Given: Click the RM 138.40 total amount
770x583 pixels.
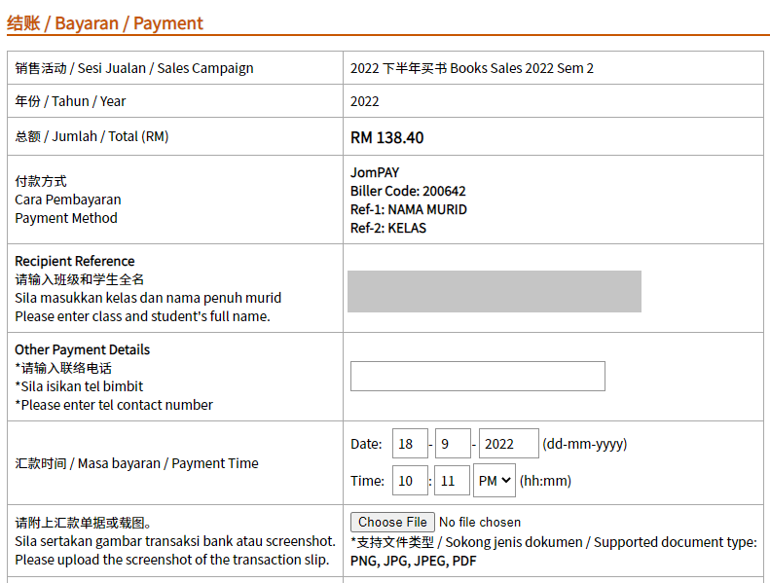Looking at the screenshot, I should 387,137.
